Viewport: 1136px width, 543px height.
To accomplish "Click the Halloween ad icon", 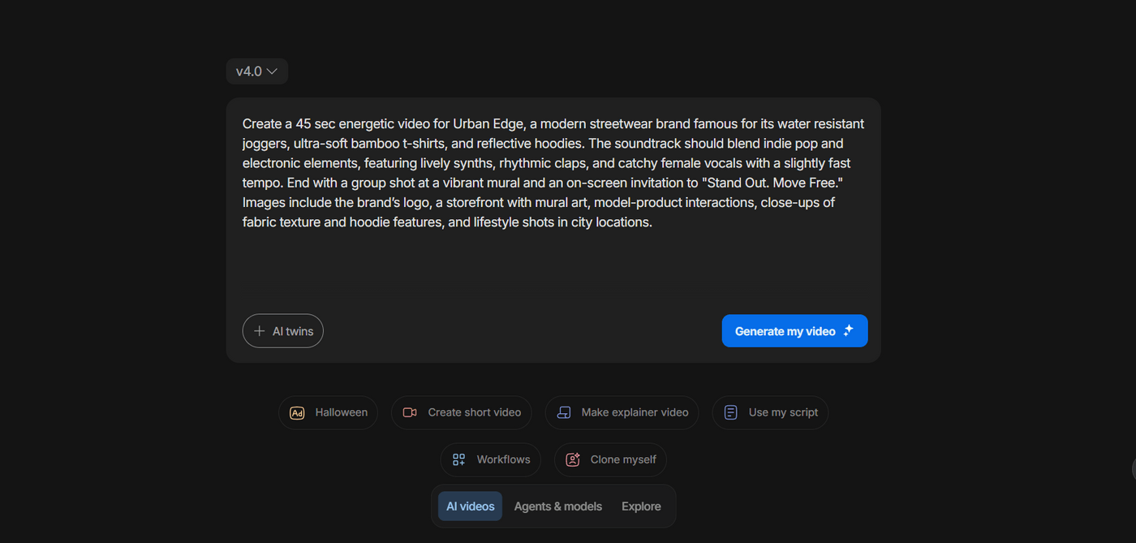I will pyautogui.click(x=297, y=413).
